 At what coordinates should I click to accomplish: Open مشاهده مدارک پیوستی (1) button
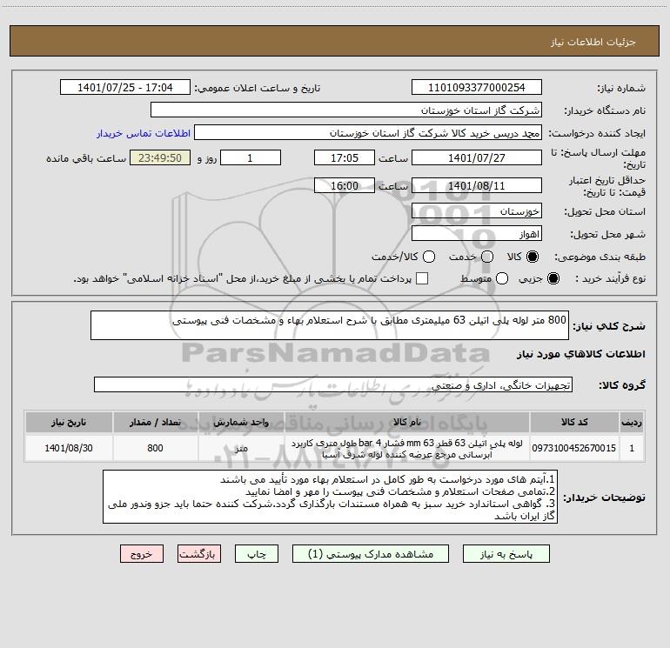(371, 553)
